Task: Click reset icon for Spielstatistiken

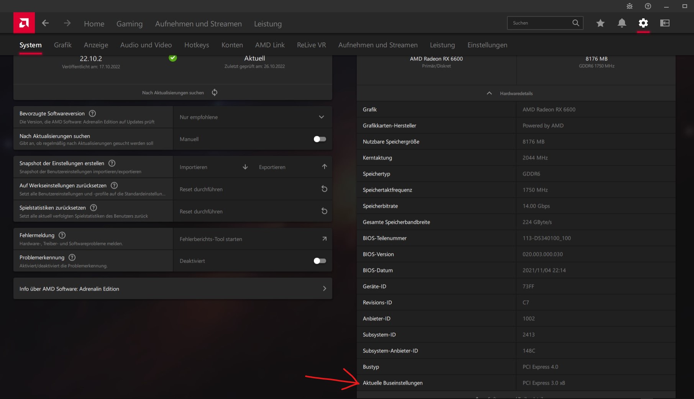Action: point(324,211)
